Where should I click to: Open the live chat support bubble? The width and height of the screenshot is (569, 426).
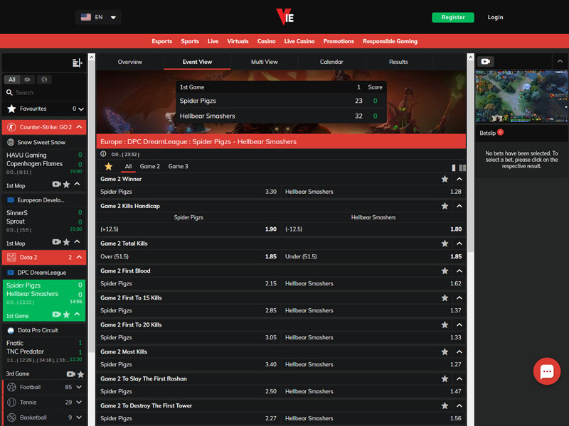547,371
